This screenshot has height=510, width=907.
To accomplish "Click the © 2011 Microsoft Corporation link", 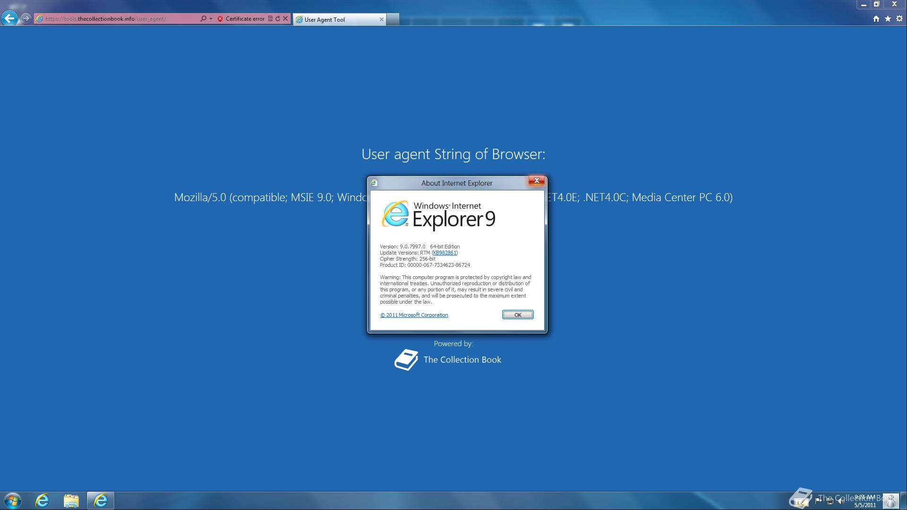I will (x=414, y=315).
